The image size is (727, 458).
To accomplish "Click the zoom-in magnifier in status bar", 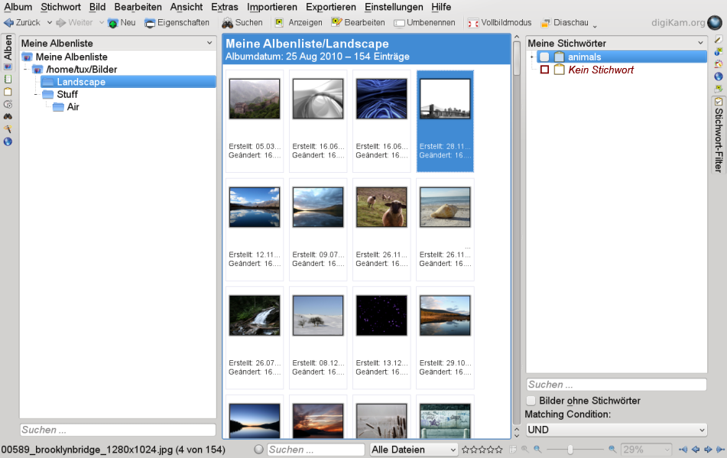I will point(612,450).
